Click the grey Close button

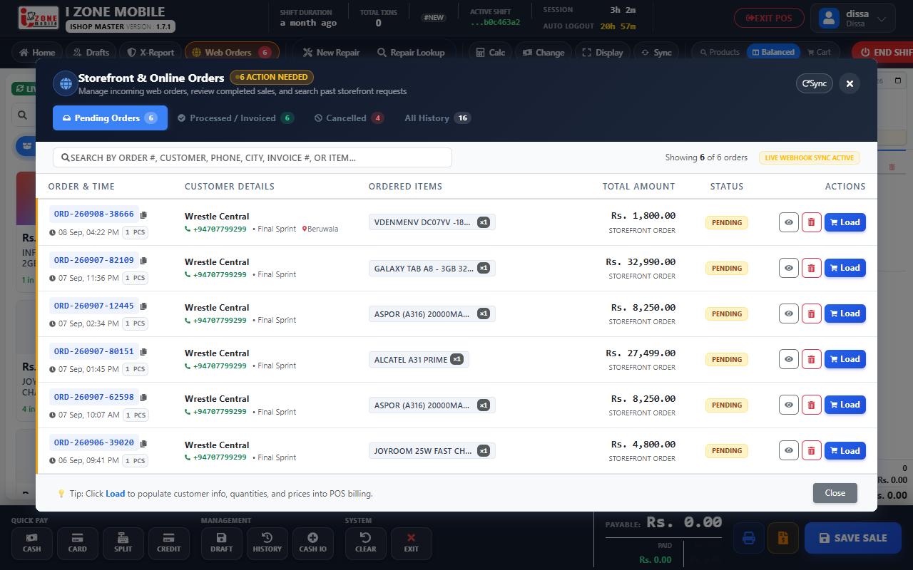coord(835,493)
